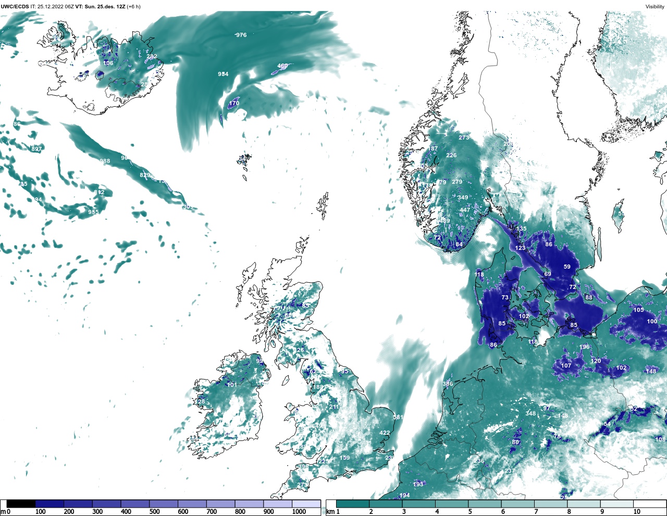Click the '422' value over England

click(385, 433)
